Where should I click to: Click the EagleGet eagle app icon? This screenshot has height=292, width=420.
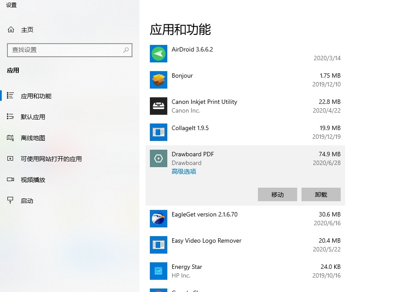[x=159, y=219]
